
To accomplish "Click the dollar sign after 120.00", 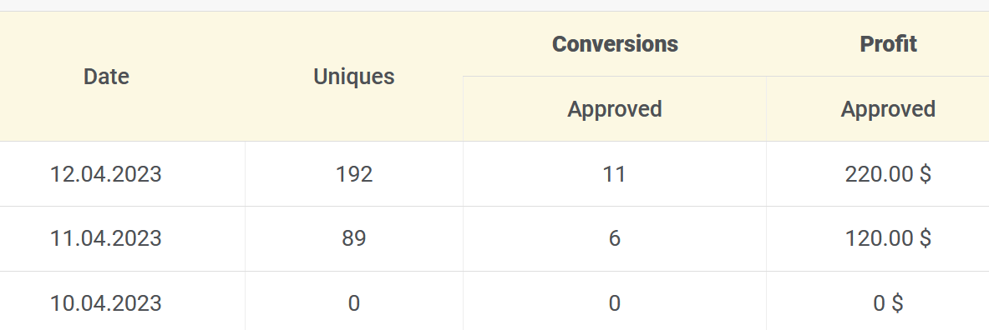I will point(925,238).
